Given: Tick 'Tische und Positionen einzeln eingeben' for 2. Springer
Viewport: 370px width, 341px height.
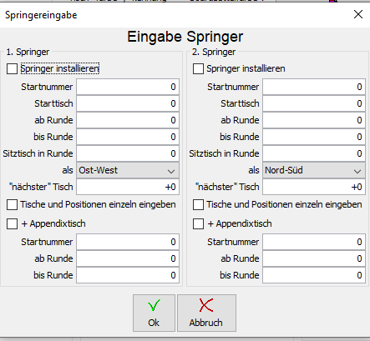Looking at the screenshot, I should pos(198,205).
